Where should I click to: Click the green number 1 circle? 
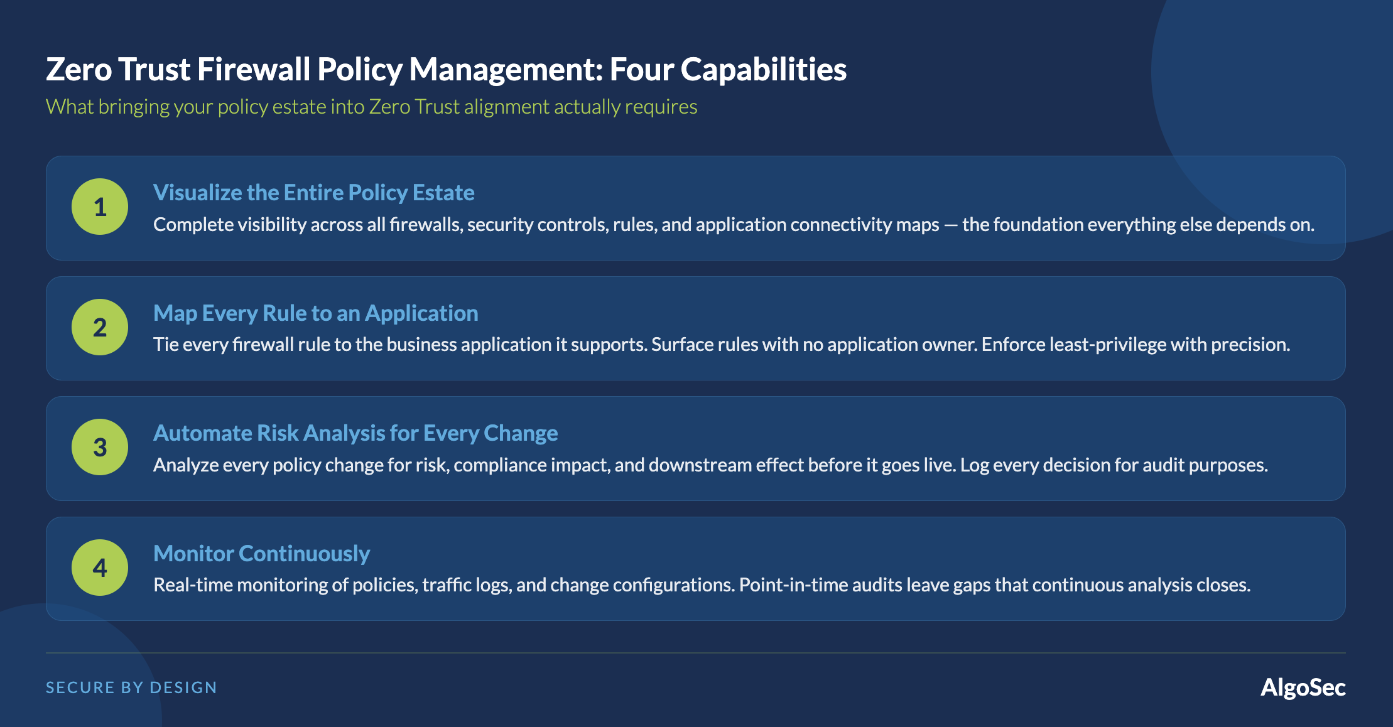click(x=100, y=207)
